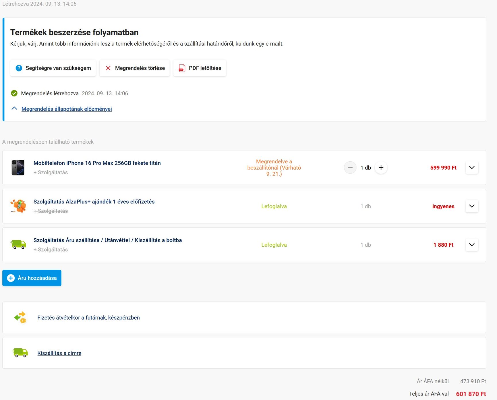Screen dimensions: 497x400
Task: Click the 1 db quantity in shipping row
Action: 366,245
